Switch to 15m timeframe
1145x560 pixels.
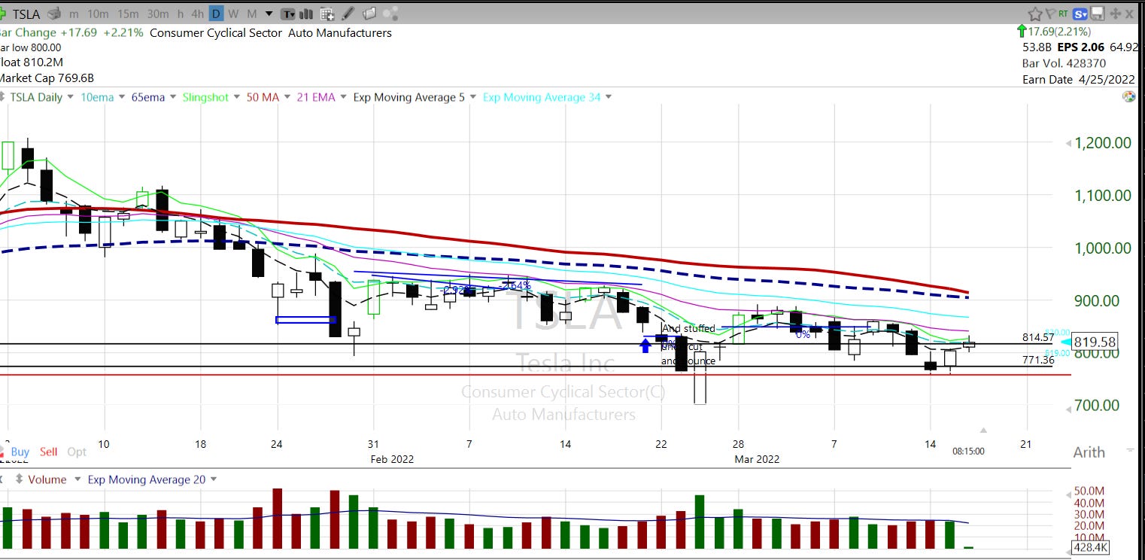tap(128, 14)
